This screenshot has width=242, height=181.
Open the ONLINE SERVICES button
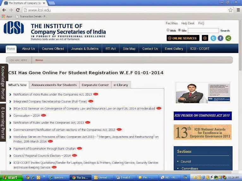[x=183, y=38]
